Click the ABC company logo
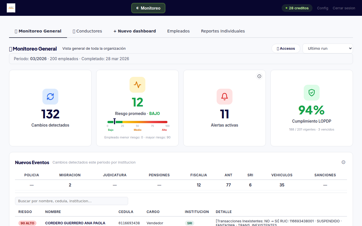The height and width of the screenshot is (226, 362). point(11,8)
